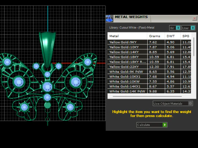The width and height of the screenshot is (198, 148).
Task: Click the 12.30 grams value
Action: (154, 67)
